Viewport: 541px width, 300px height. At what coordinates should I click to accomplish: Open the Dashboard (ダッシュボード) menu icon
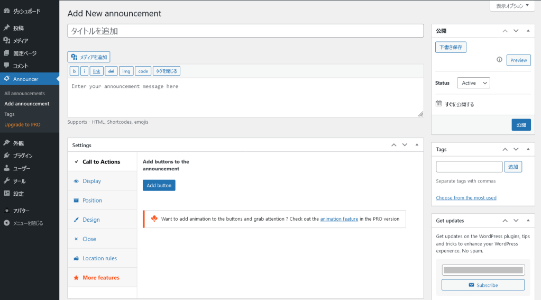pyautogui.click(x=6, y=11)
